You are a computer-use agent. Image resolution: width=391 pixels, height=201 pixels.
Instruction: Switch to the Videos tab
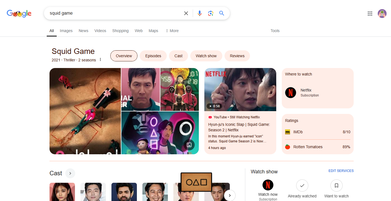(100, 31)
